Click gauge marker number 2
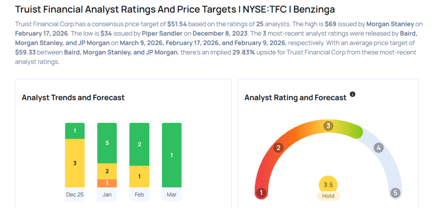This screenshot has height=208, width=439. point(278,148)
